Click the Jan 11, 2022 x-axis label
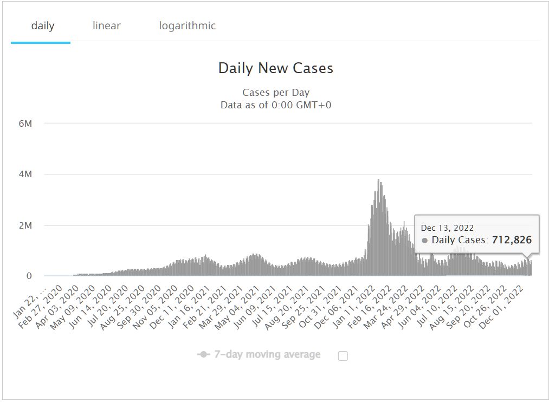This screenshot has height=402, width=549. (x=357, y=301)
